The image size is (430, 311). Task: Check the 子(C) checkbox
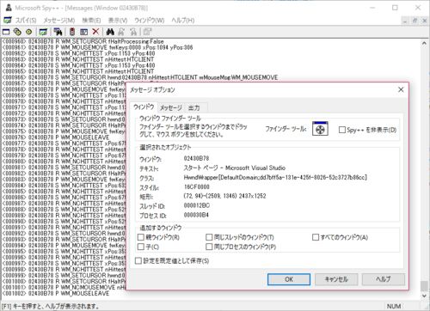141,247
